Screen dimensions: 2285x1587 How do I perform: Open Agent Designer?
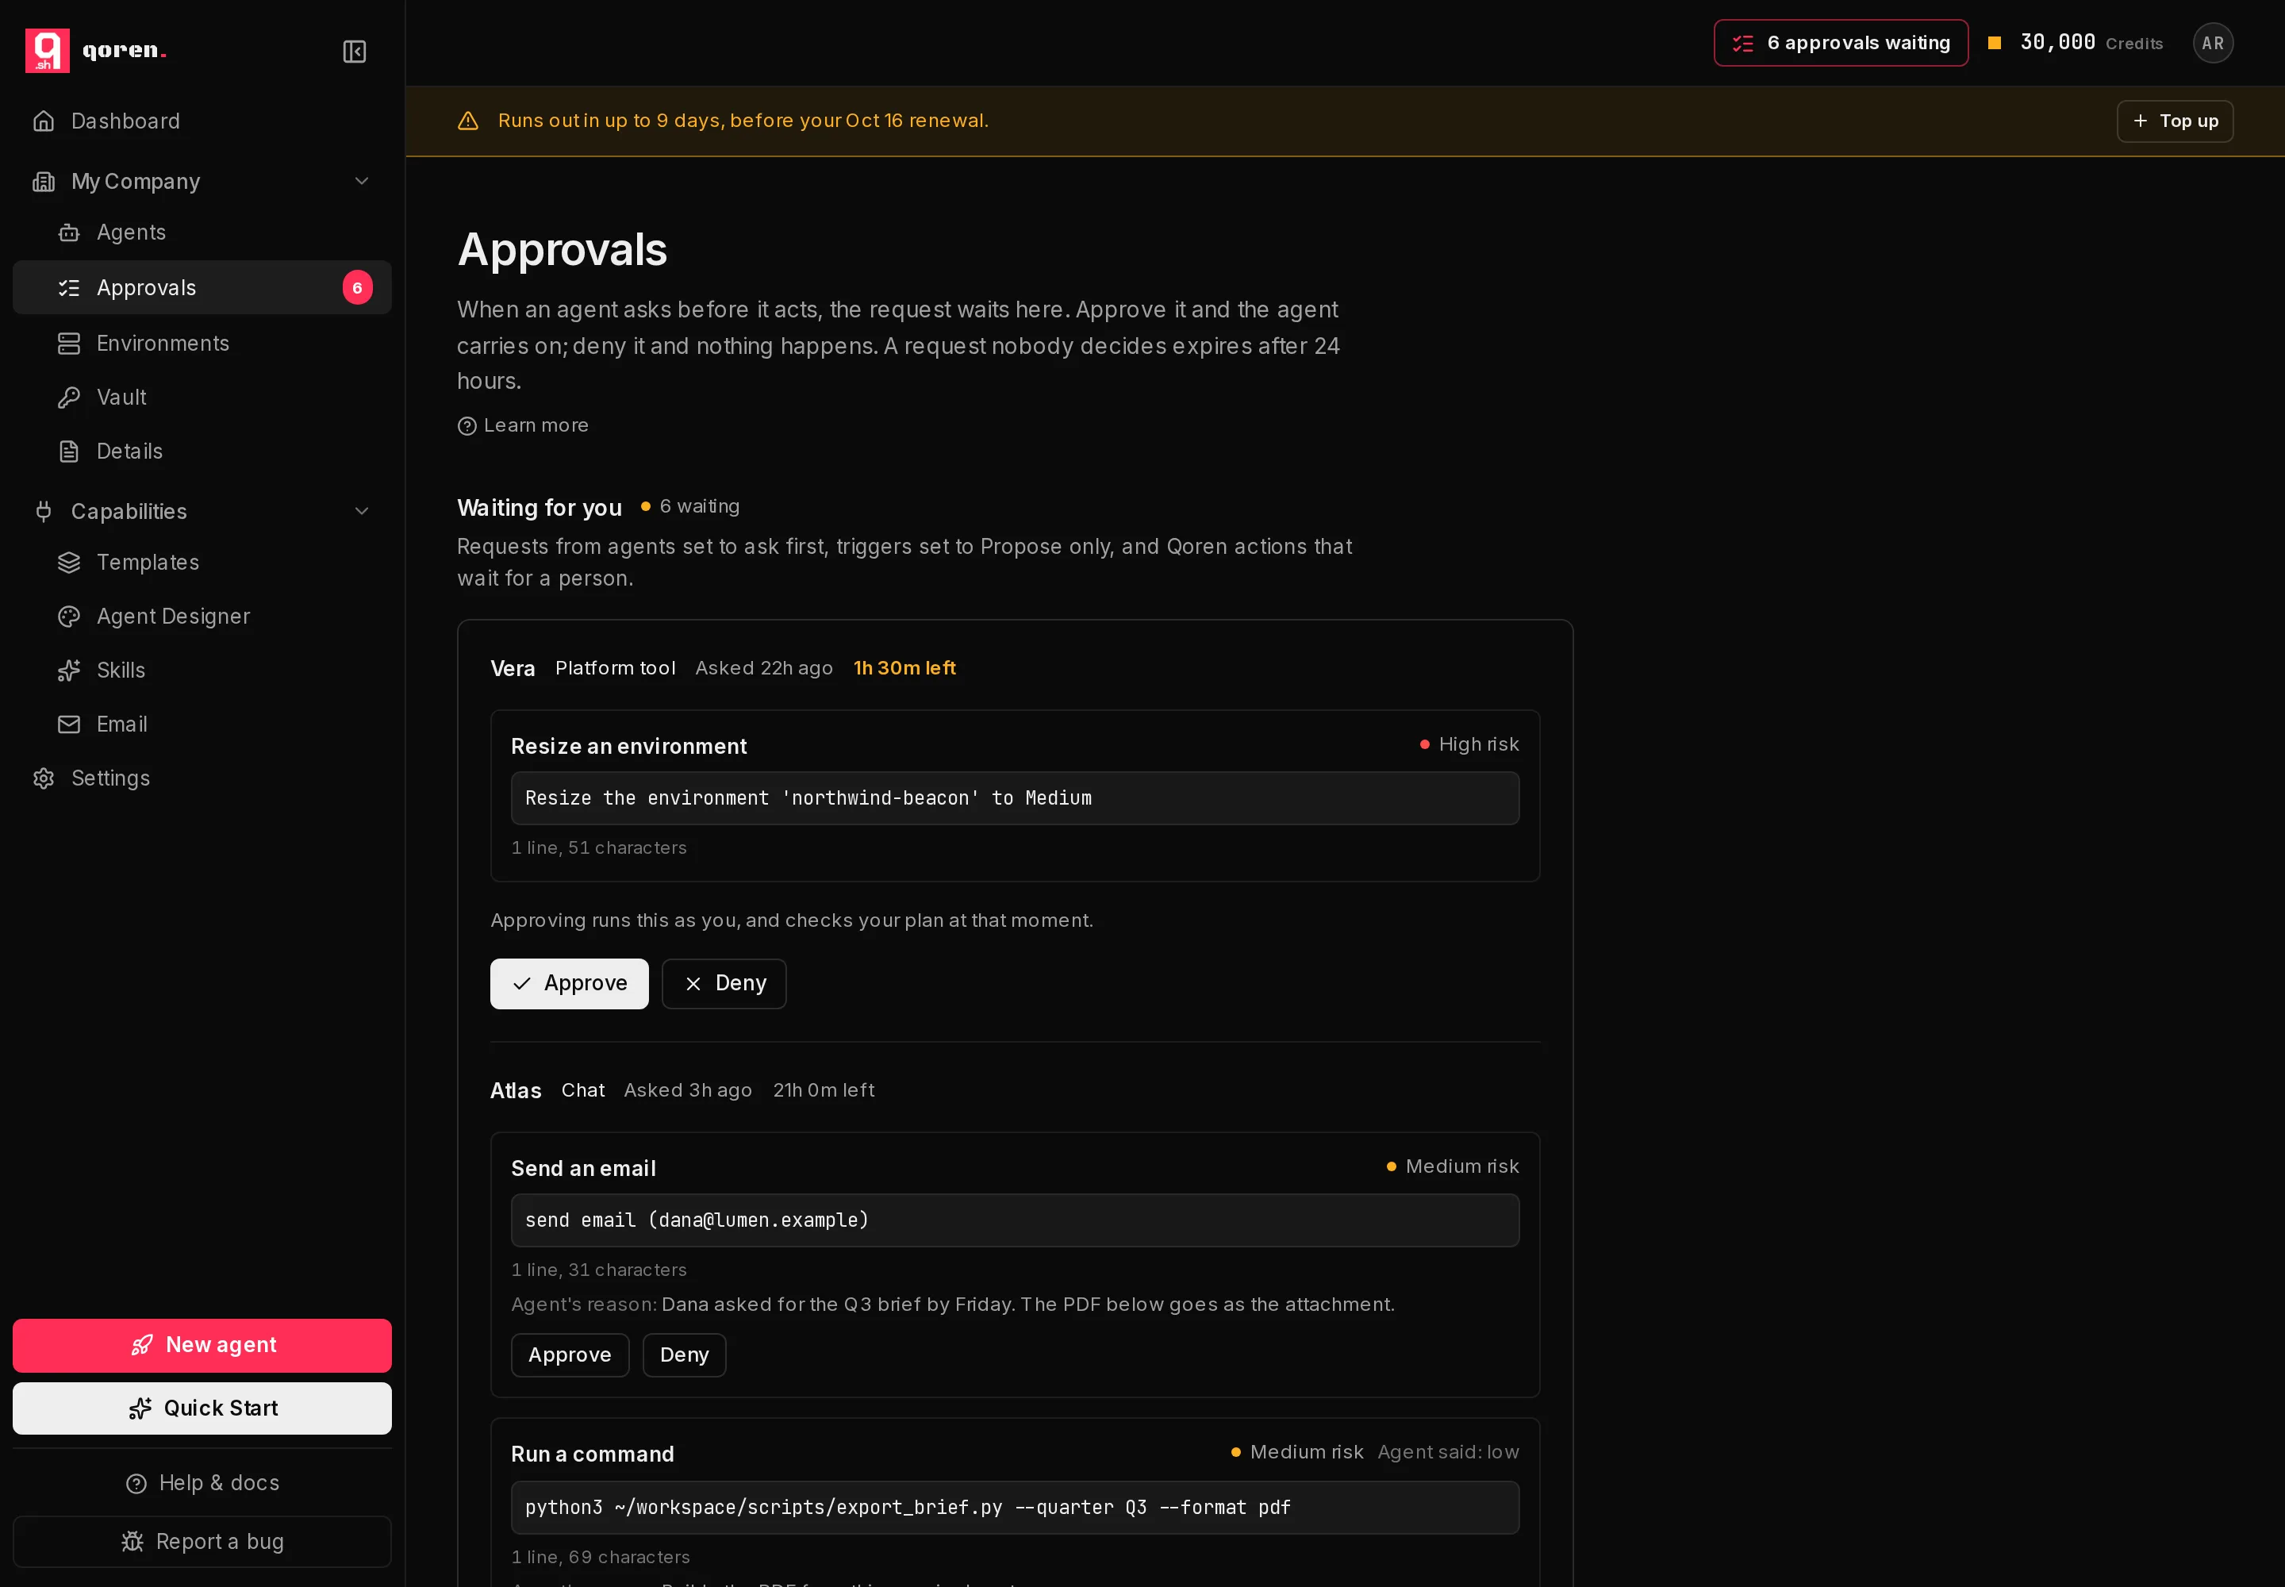(x=202, y=617)
